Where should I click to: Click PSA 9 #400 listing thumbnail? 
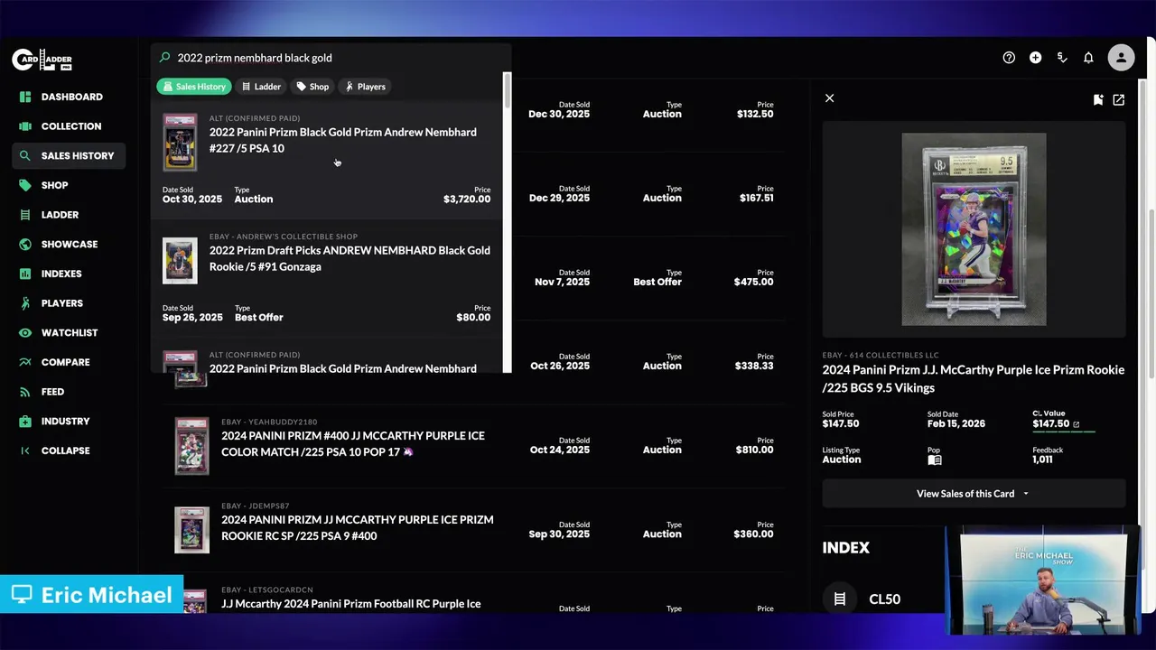191,530
